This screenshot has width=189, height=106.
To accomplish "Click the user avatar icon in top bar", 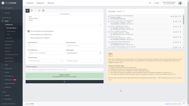I will point(180,3).
